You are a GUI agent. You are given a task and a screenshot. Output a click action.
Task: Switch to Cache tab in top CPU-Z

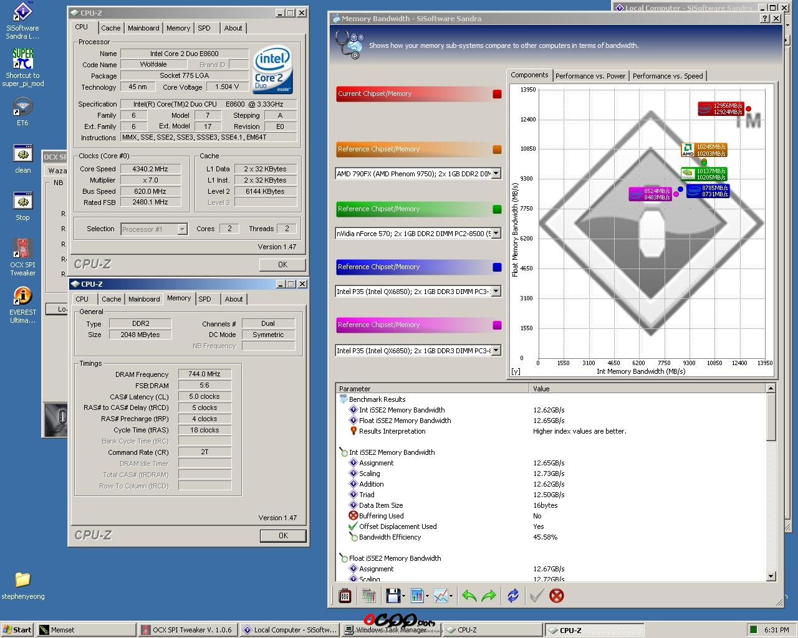[111, 28]
